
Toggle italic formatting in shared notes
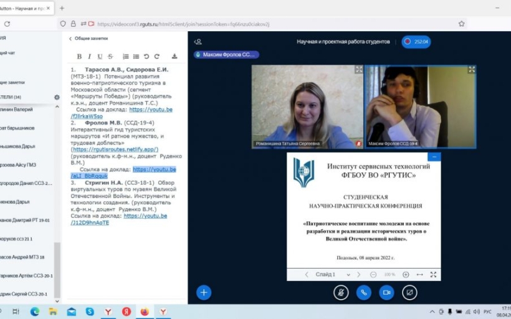pyautogui.click(x=89, y=56)
